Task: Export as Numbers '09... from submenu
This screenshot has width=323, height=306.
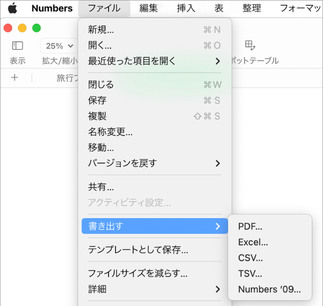Action: (x=270, y=289)
